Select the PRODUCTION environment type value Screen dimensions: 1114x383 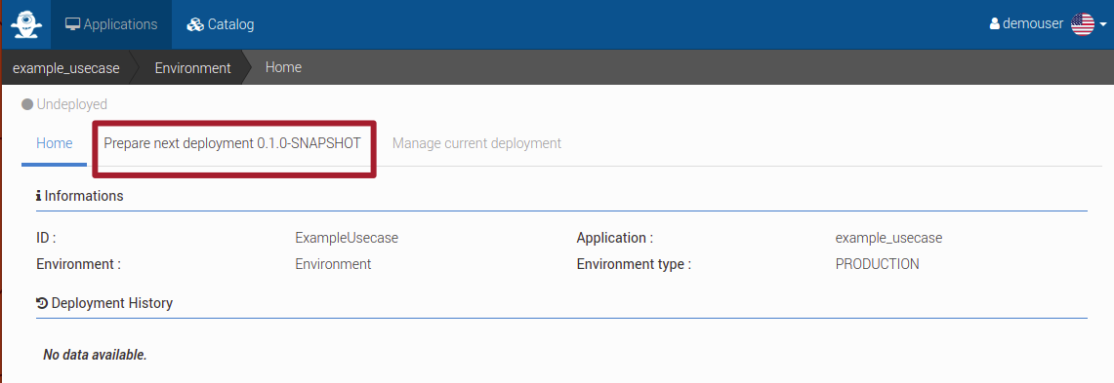point(878,264)
